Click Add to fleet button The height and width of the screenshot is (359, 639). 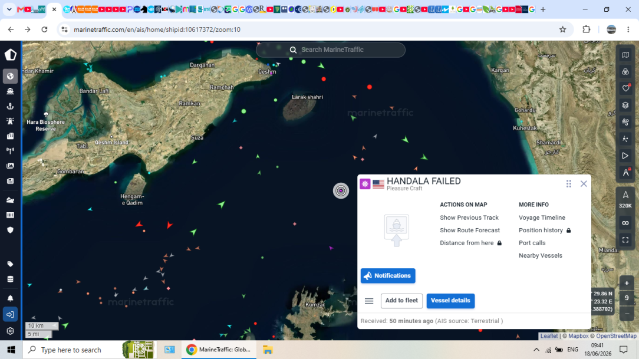click(x=401, y=301)
